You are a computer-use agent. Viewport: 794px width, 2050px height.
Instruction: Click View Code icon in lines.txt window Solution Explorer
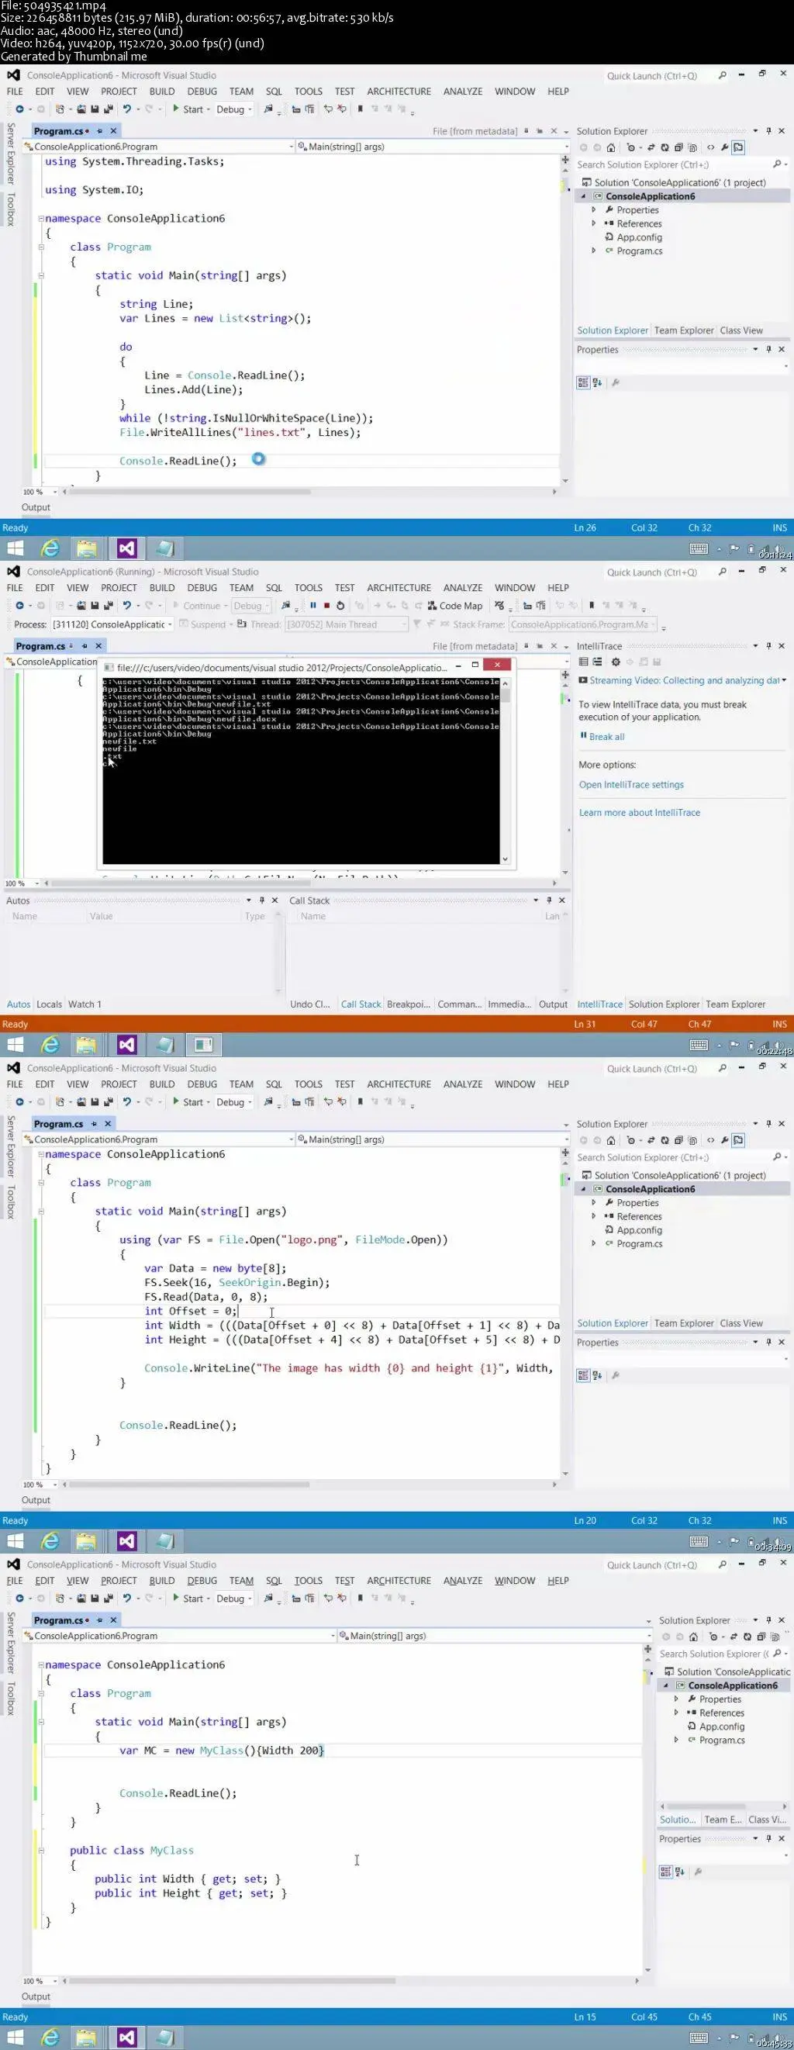(710, 147)
